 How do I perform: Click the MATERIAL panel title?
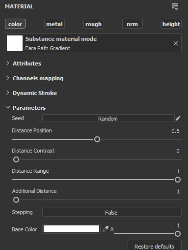point(19,6)
